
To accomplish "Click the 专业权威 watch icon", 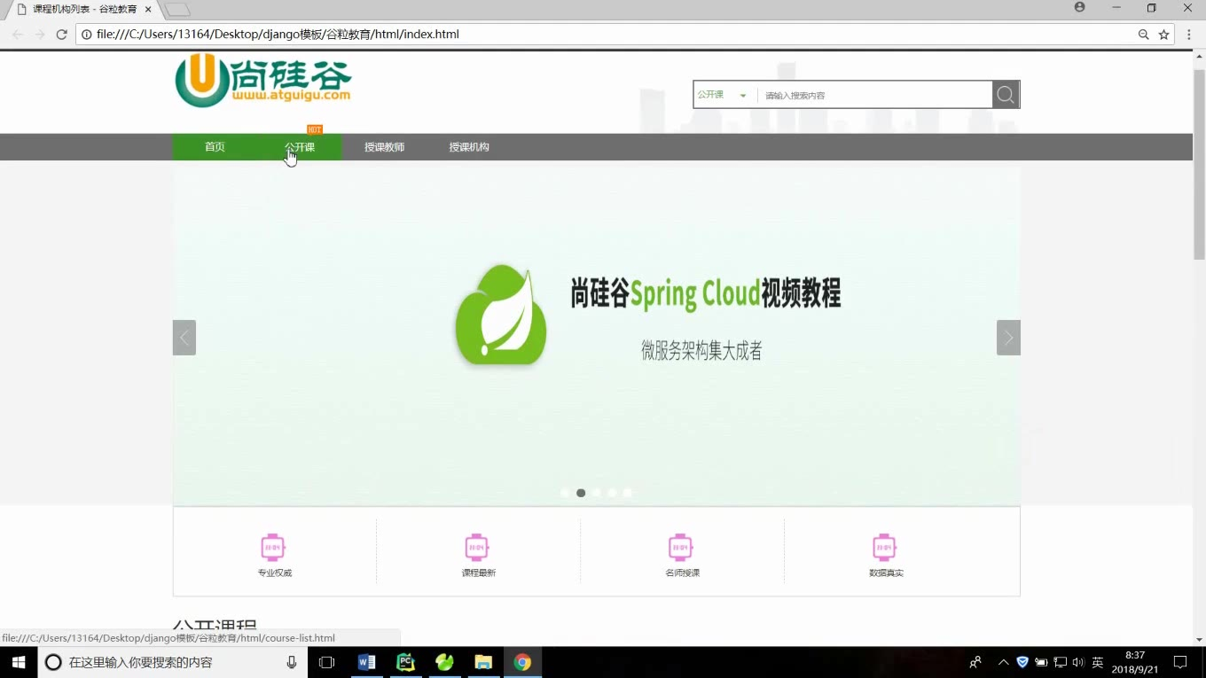I will coord(273,548).
